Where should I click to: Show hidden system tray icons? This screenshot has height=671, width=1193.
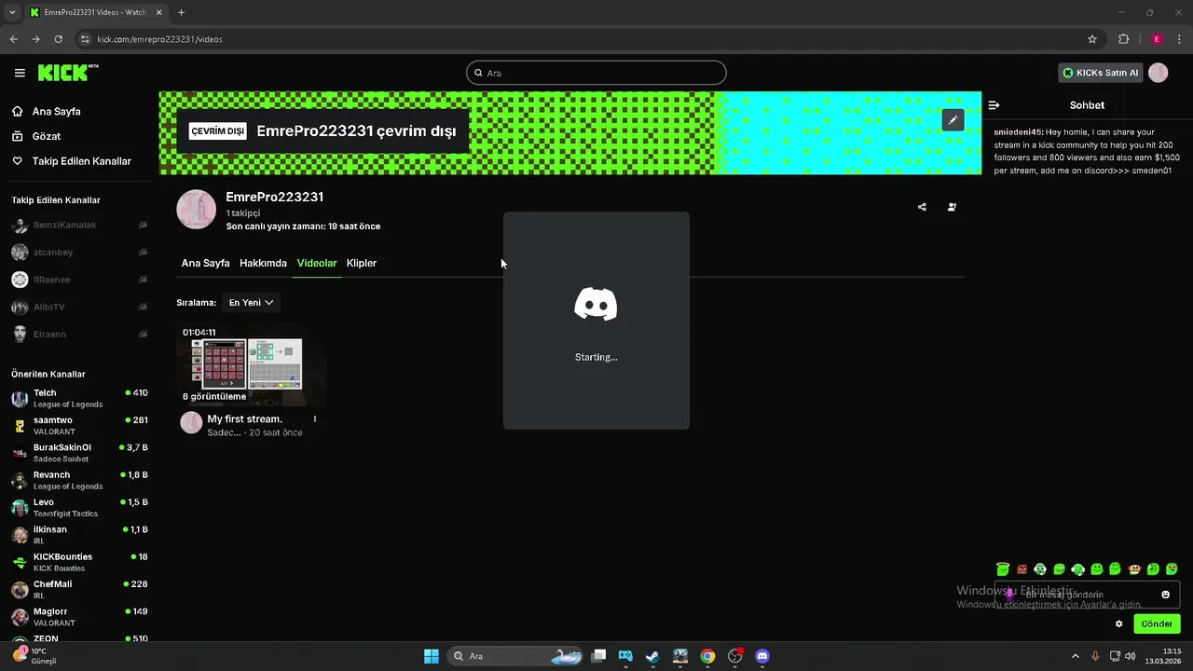click(1075, 656)
